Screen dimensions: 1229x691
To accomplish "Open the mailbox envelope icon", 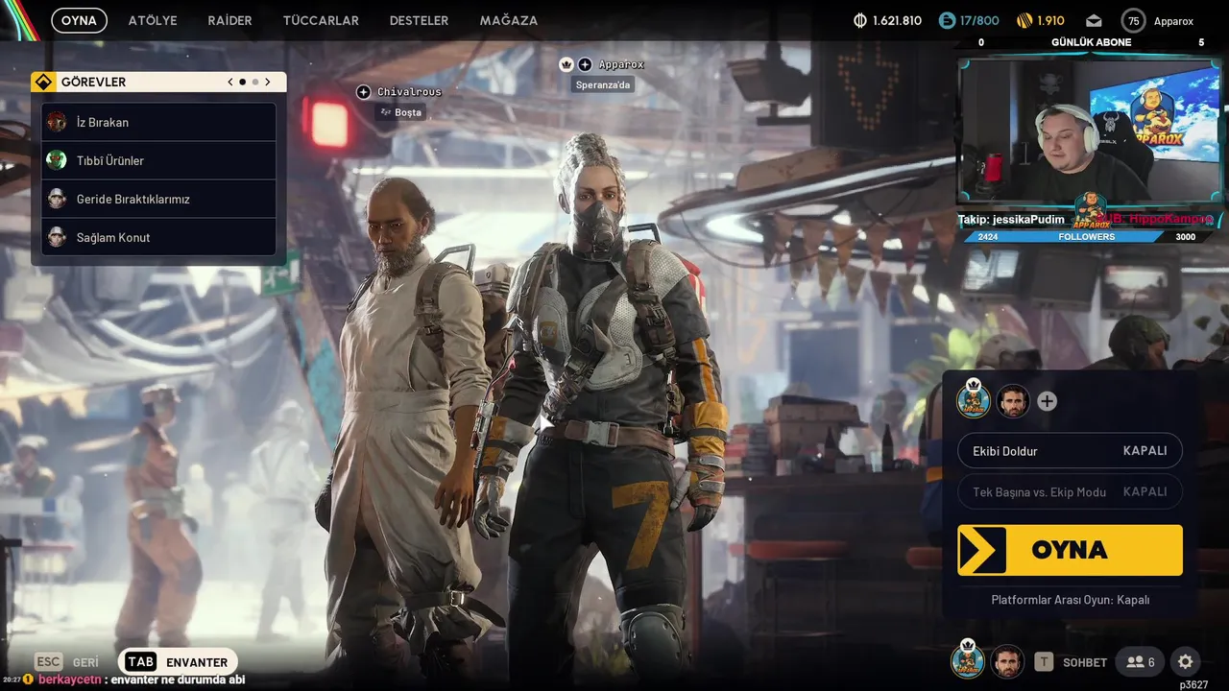I will click(1094, 21).
